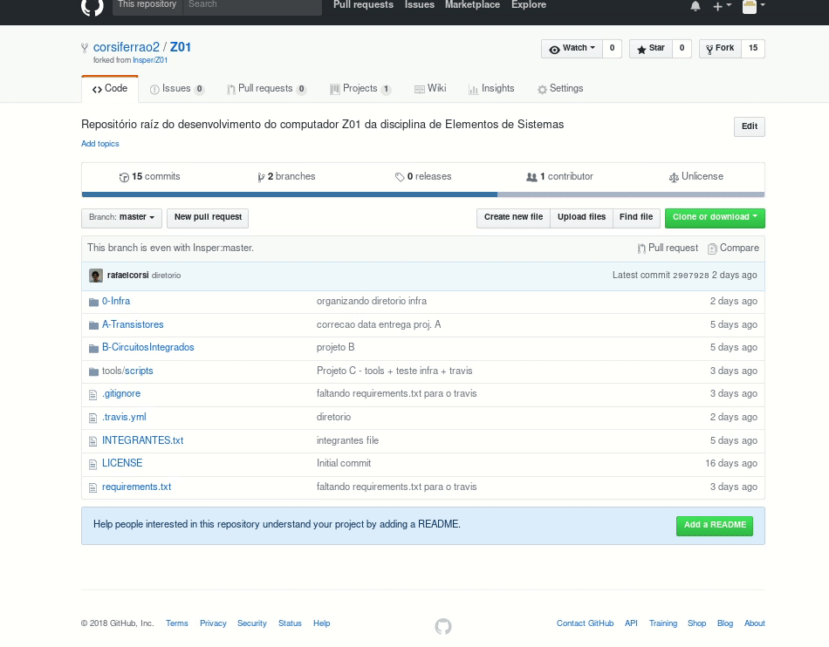Click the A-Transistores folder icon
Image resolution: width=829 pixels, height=647 pixels.
(93, 325)
